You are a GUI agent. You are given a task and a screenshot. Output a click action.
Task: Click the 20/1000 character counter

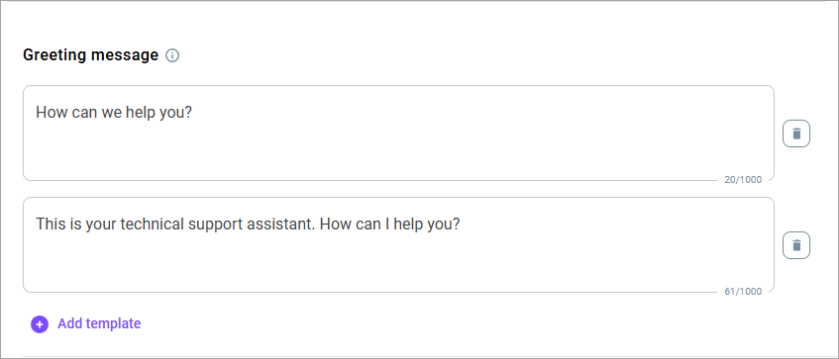coord(743,180)
